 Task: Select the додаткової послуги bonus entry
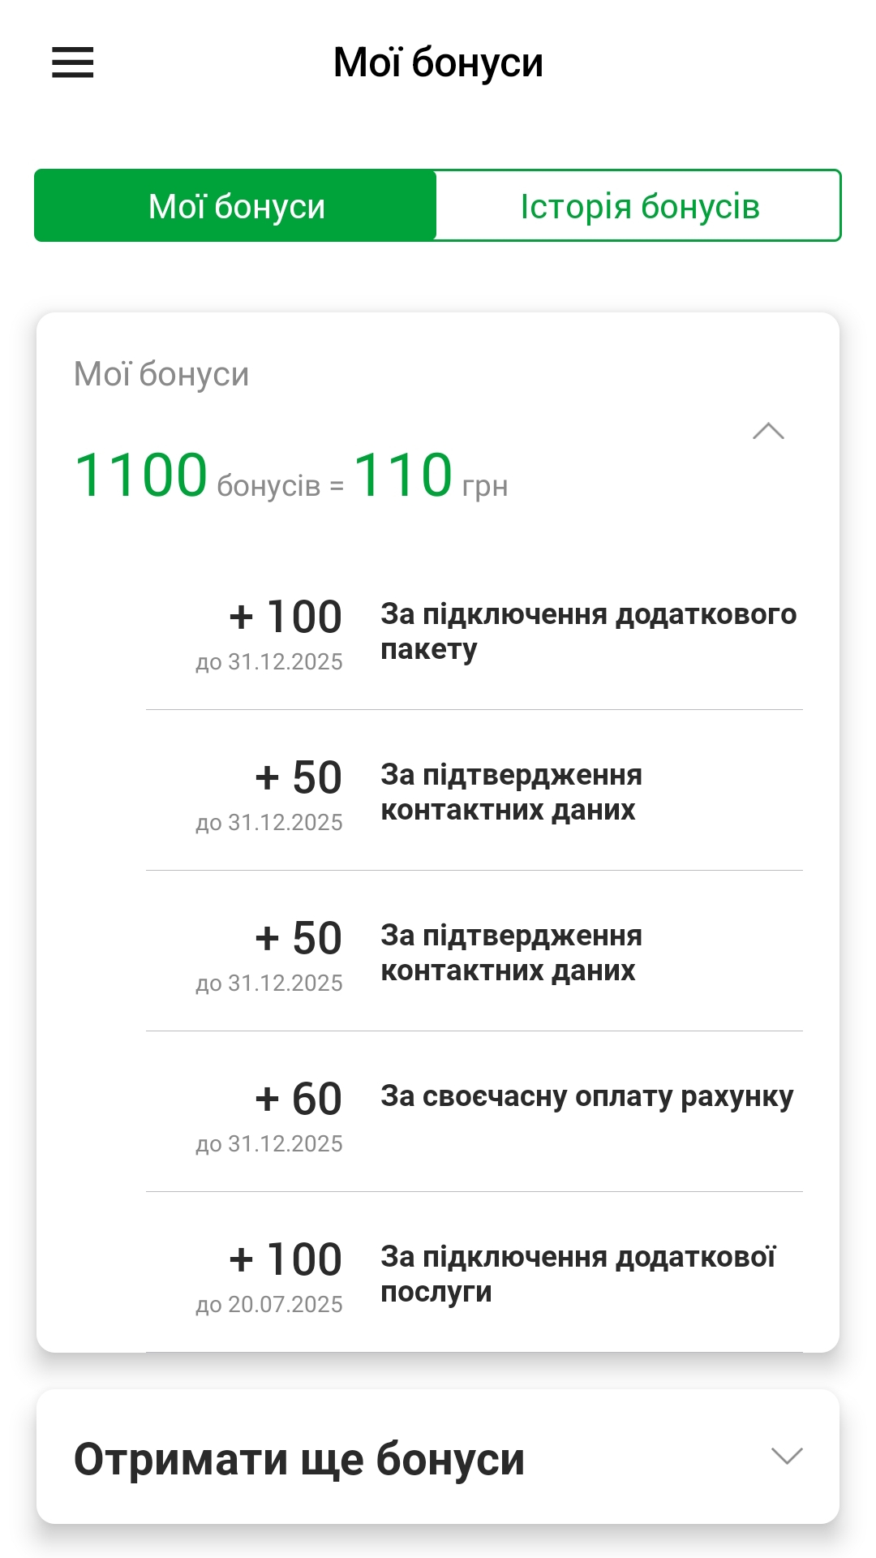(578, 1274)
